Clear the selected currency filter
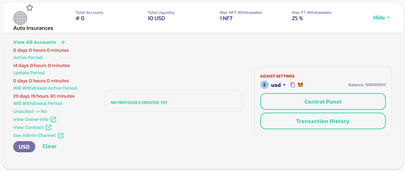The width and height of the screenshot is (405, 171). click(49, 146)
